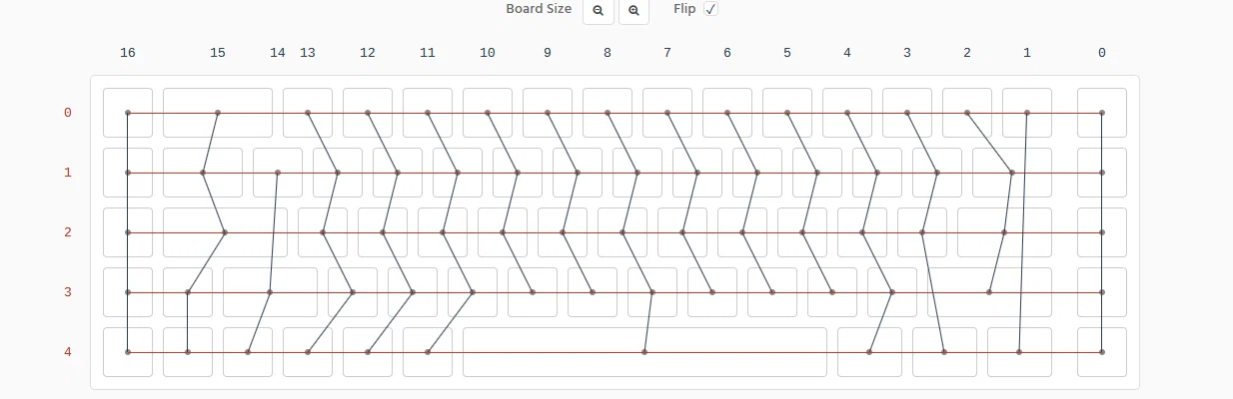
Task: Select the key at row 4, column 2
Action: click(x=944, y=352)
